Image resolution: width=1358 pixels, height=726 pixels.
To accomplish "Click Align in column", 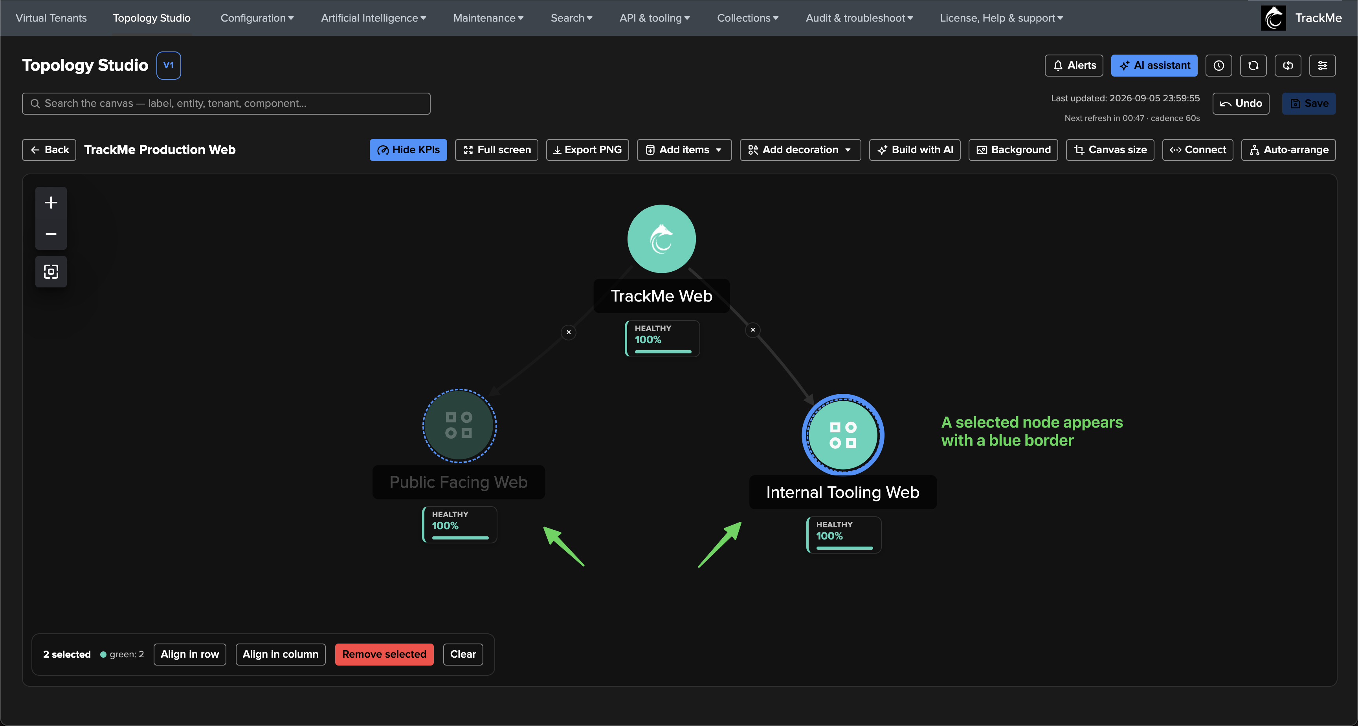I will point(281,654).
